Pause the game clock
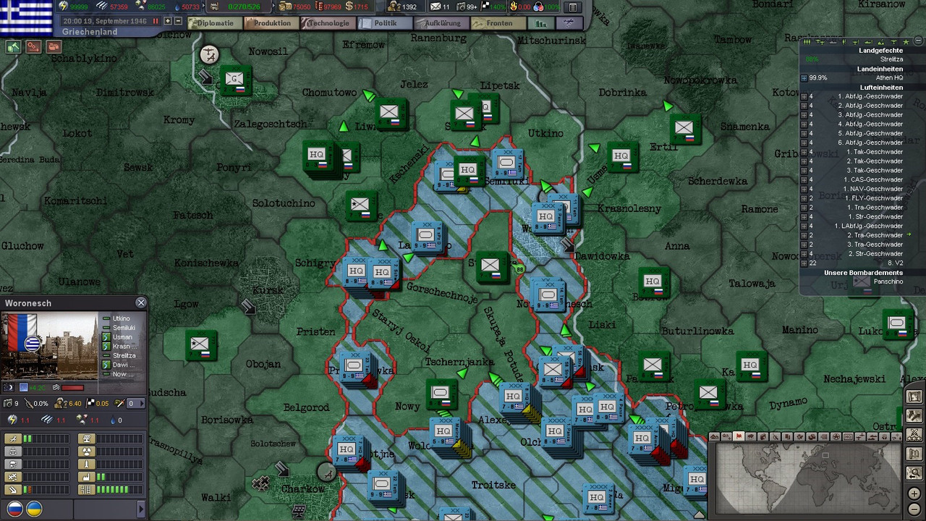The image size is (926, 521). tap(156, 21)
